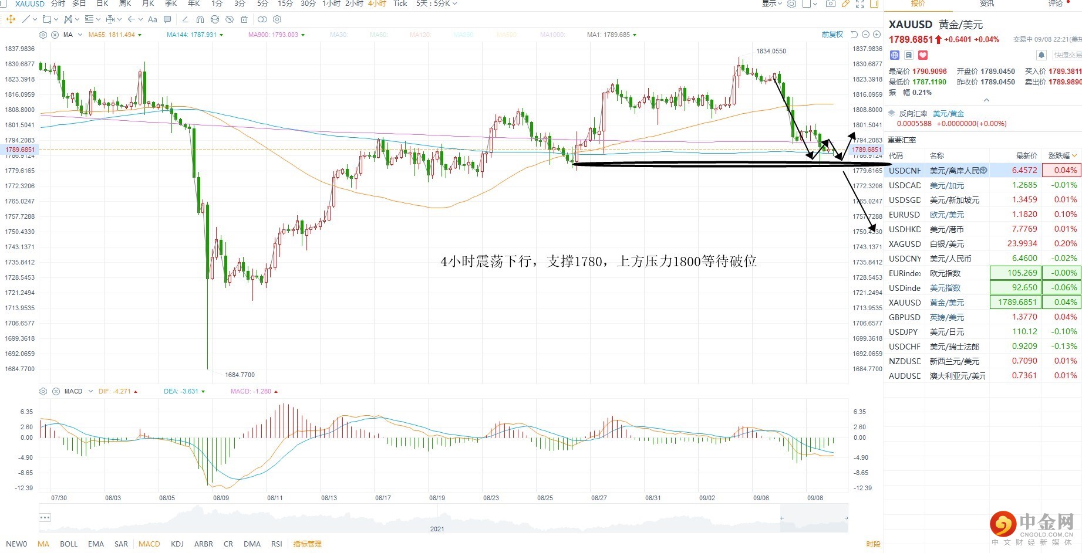Click the 前复权 adjustment link

point(832,35)
